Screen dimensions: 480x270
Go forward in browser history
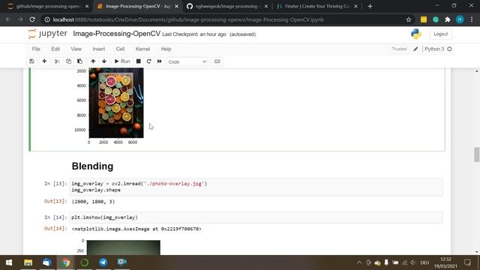pyautogui.click(x=20, y=19)
